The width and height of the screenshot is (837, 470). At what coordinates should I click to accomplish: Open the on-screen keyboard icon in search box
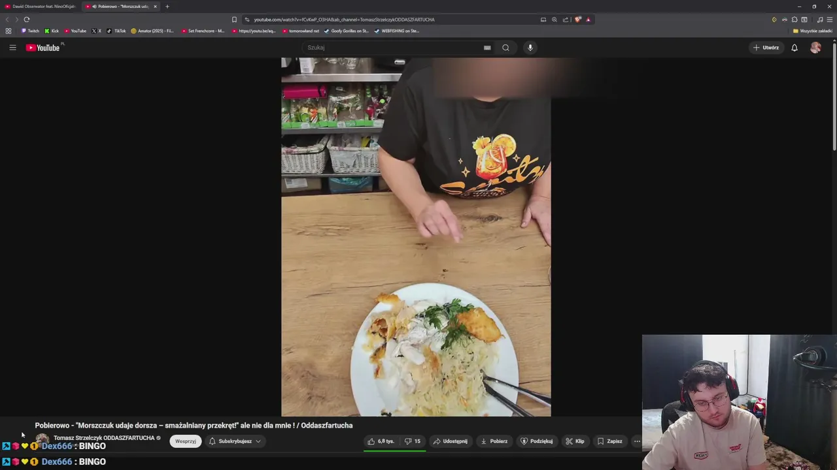pos(487,48)
